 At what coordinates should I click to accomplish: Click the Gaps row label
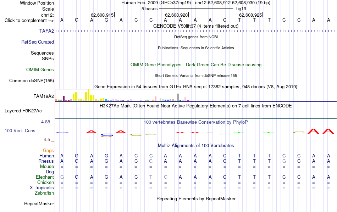(x=48, y=150)
